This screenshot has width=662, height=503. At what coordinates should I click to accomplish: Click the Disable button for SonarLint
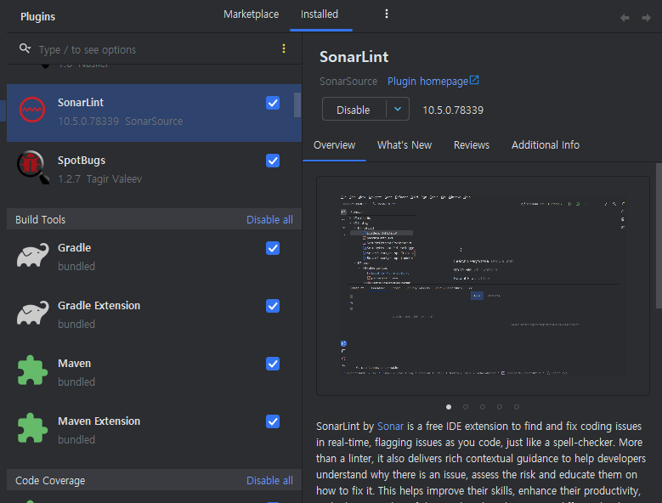[x=354, y=110]
